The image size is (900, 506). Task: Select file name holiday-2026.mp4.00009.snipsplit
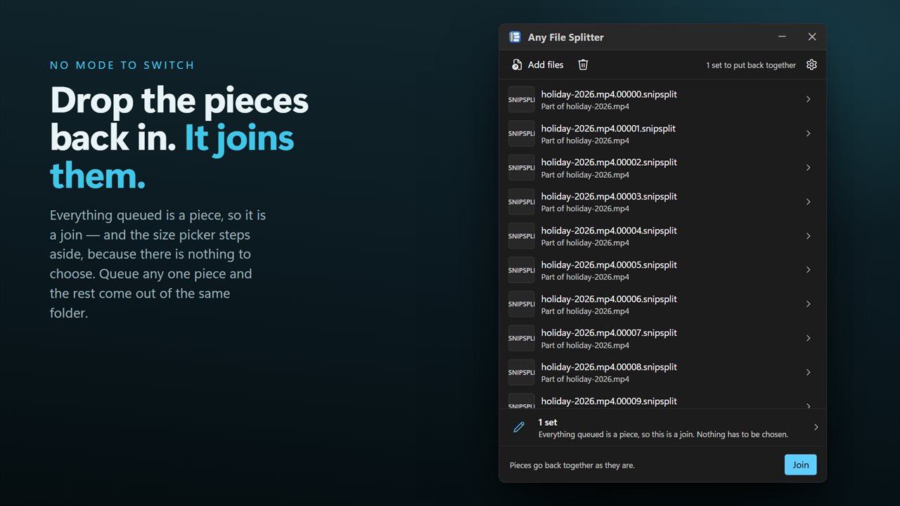tap(609, 401)
